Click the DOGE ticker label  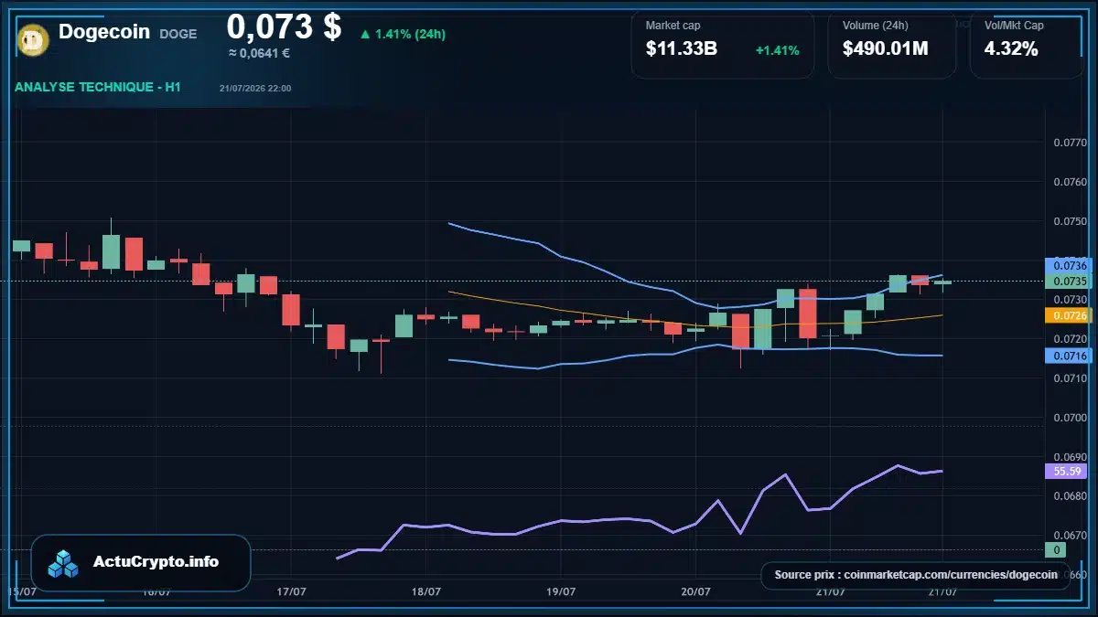(178, 34)
